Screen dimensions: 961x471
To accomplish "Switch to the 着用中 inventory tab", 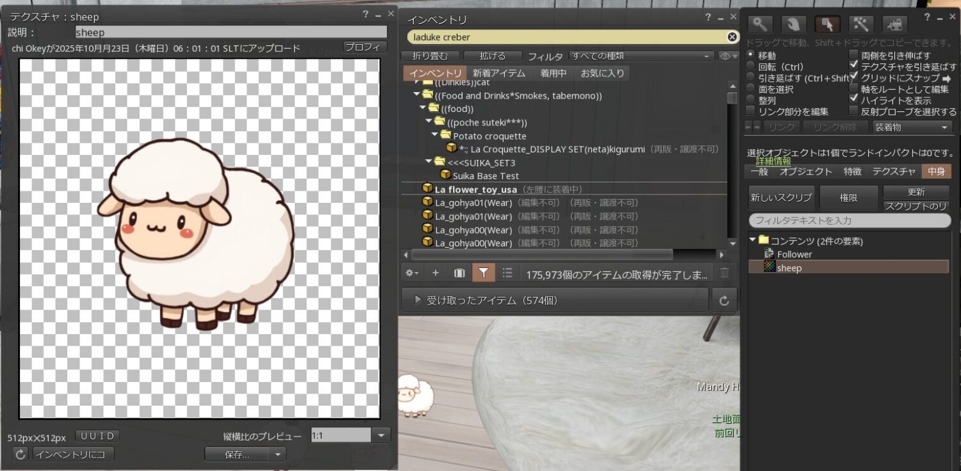I will [x=552, y=73].
